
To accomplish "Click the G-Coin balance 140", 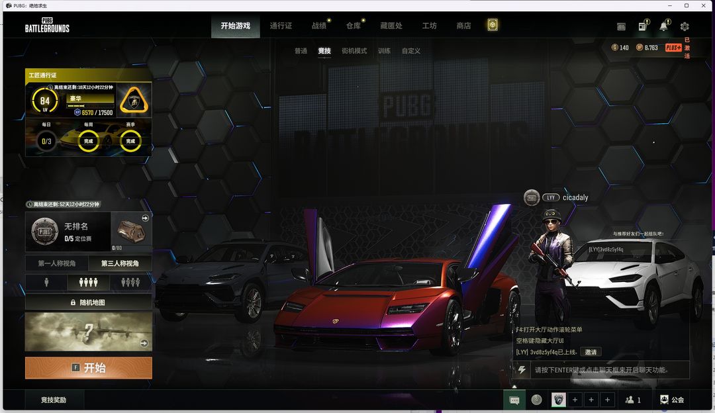I will pos(620,48).
